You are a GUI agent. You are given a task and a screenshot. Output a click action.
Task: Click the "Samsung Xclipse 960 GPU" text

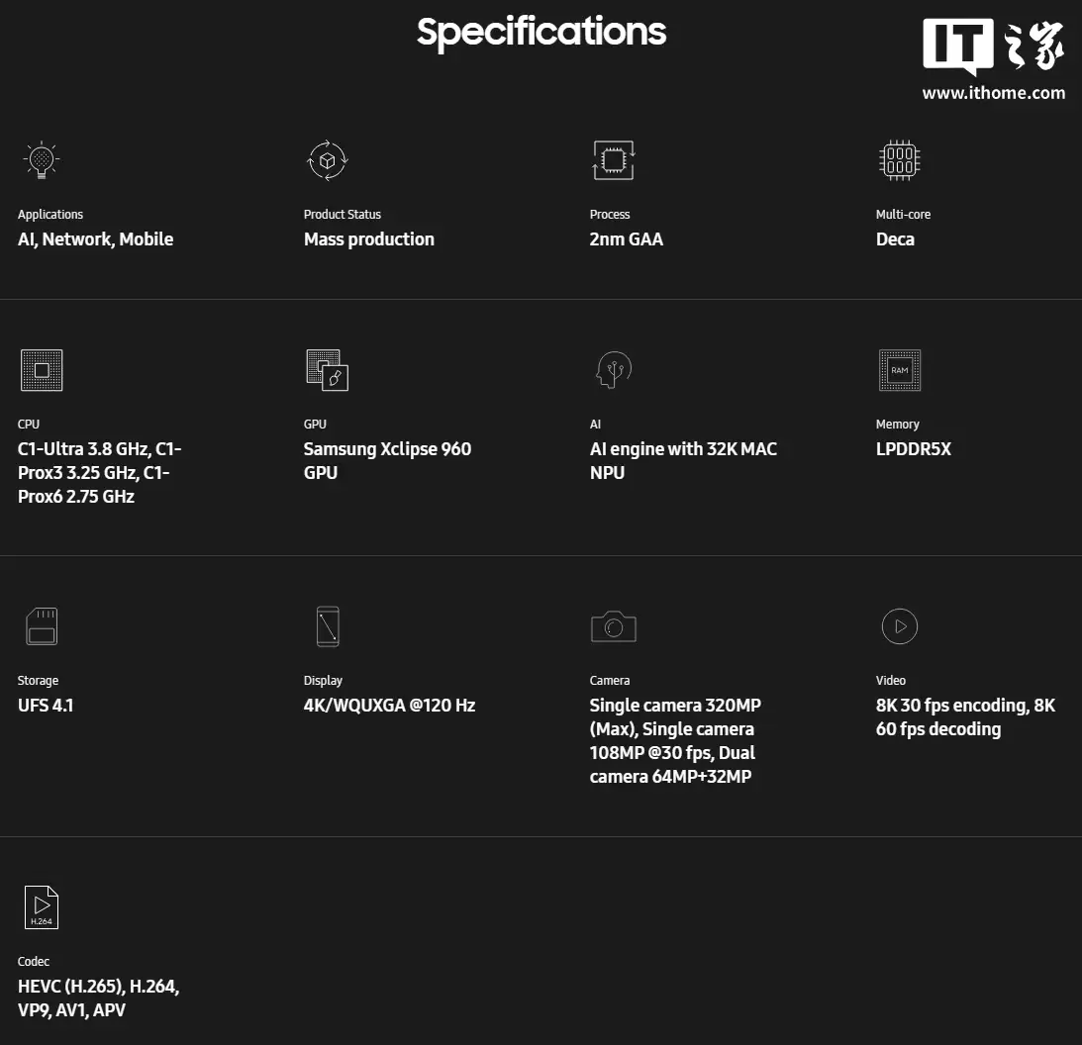click(x=387, y=461)
